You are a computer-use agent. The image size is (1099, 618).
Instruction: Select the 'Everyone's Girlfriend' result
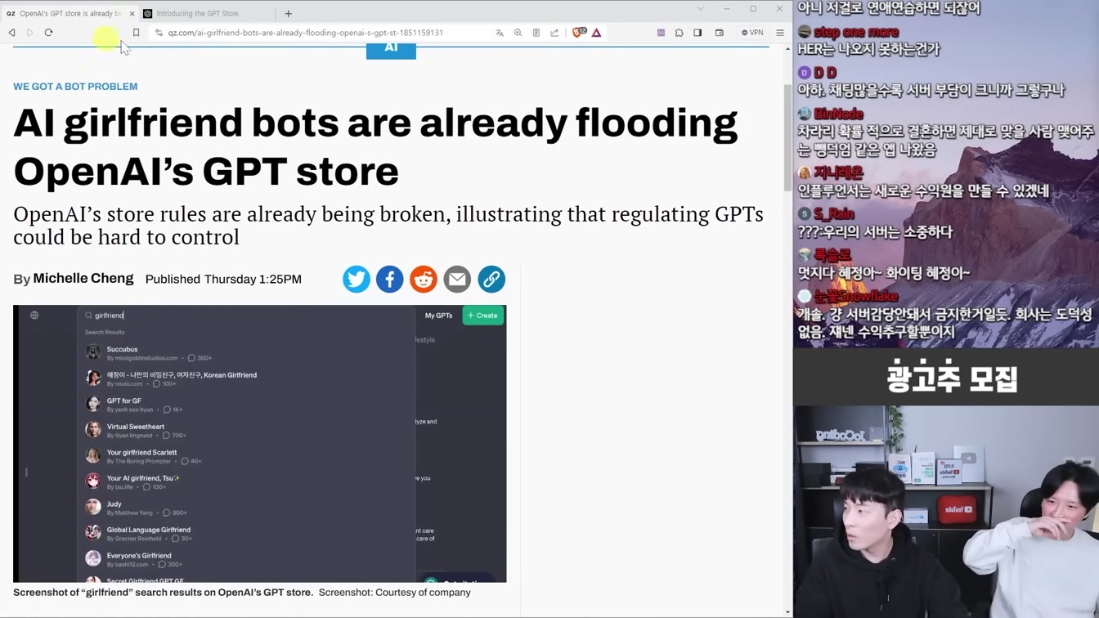click(245, 559)
